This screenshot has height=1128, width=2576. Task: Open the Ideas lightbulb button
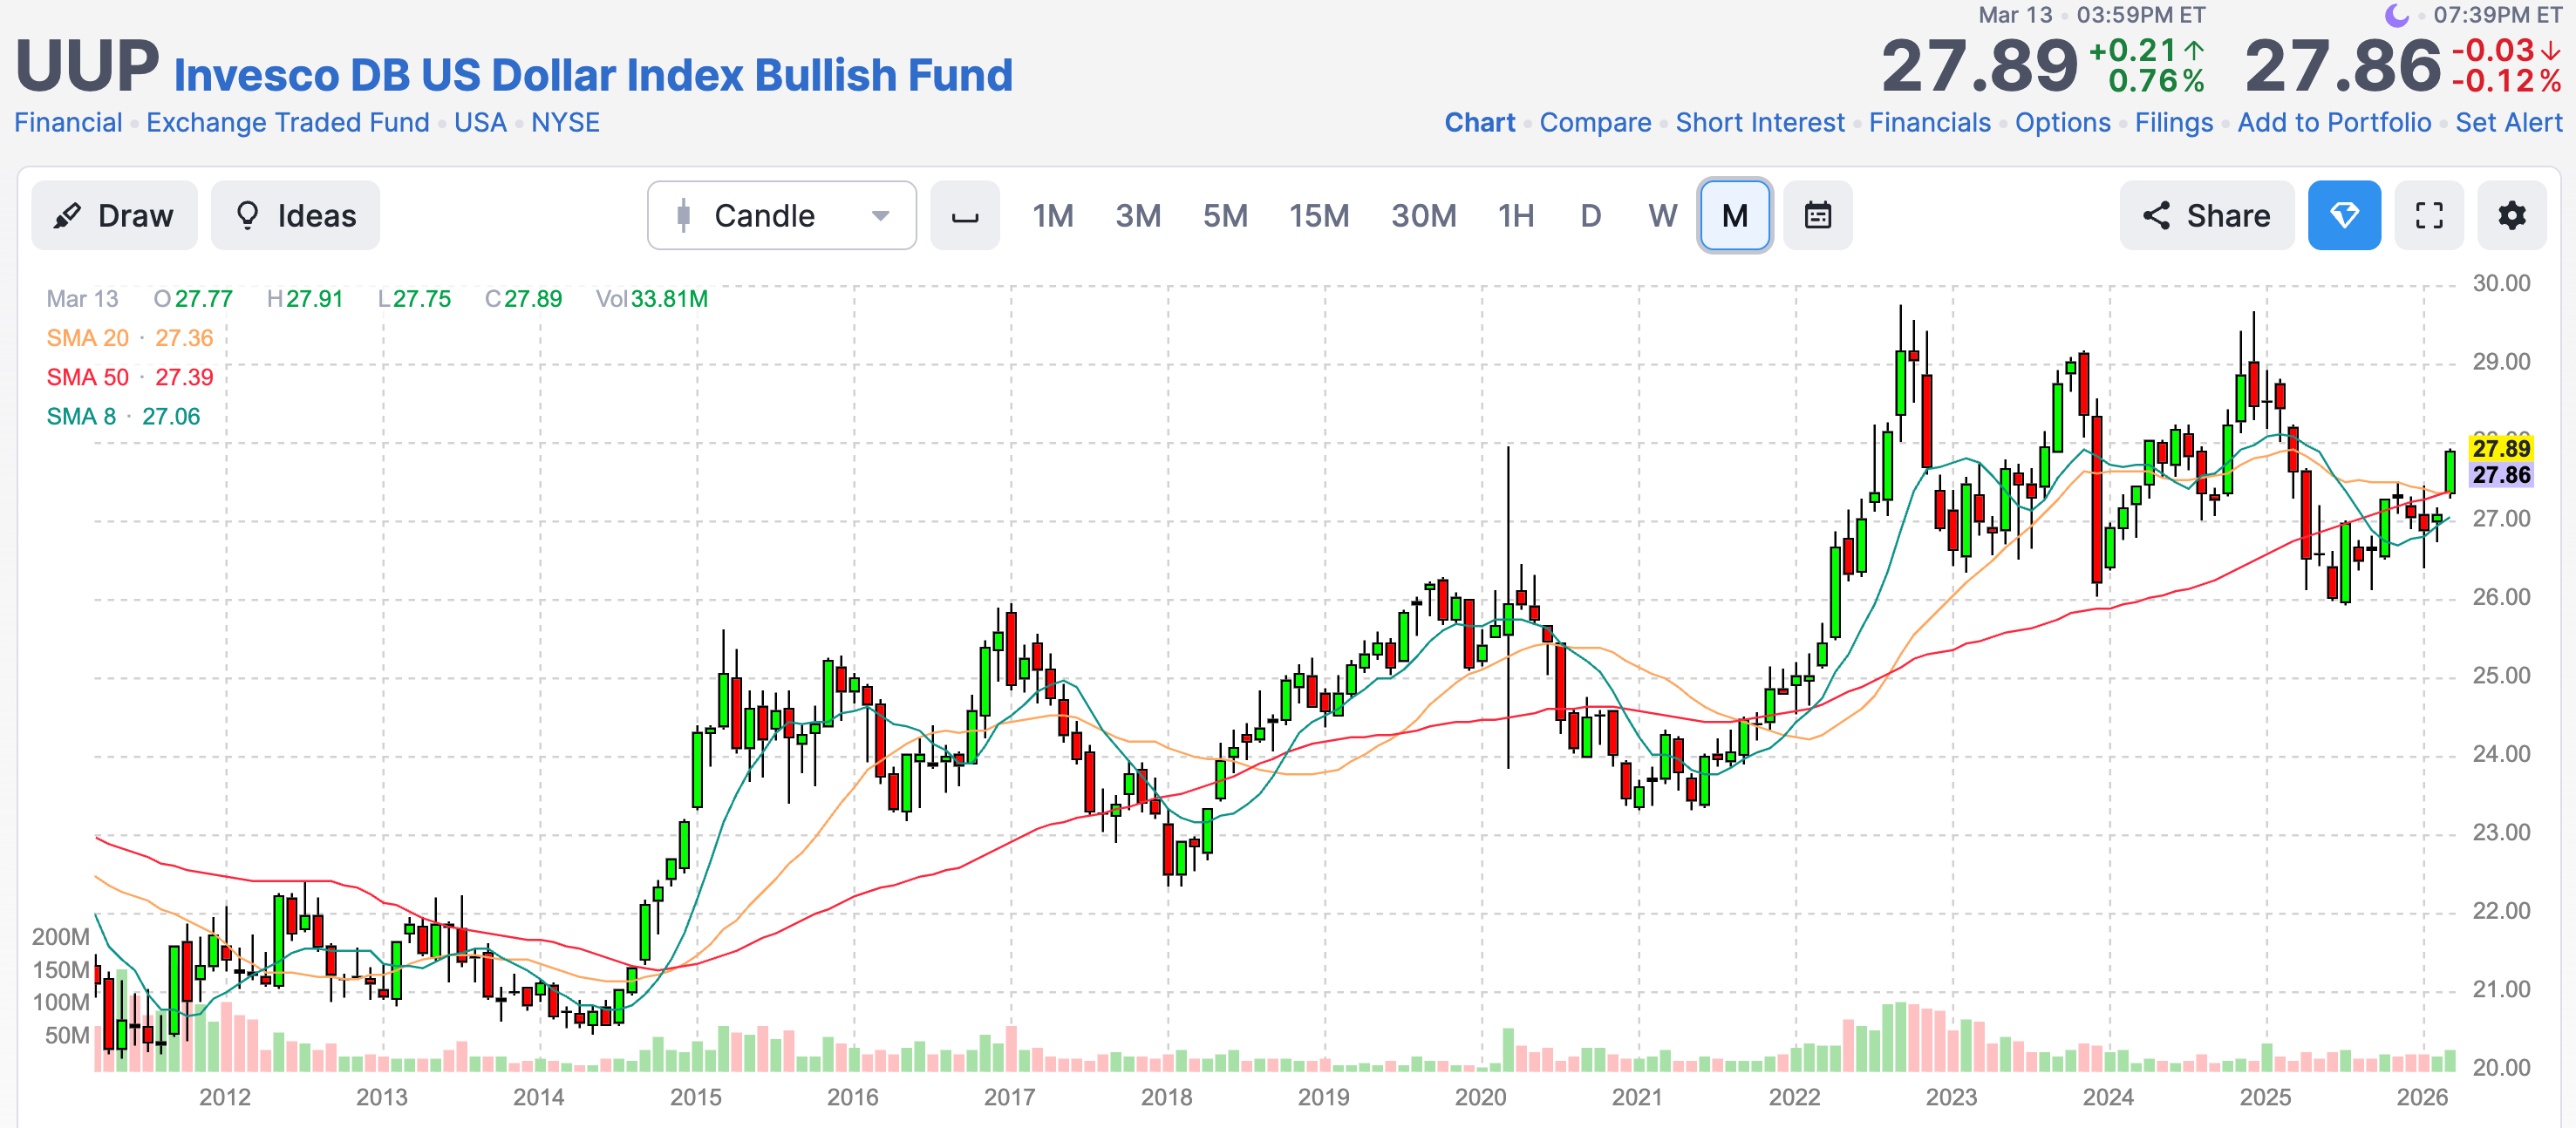[295, 216]
